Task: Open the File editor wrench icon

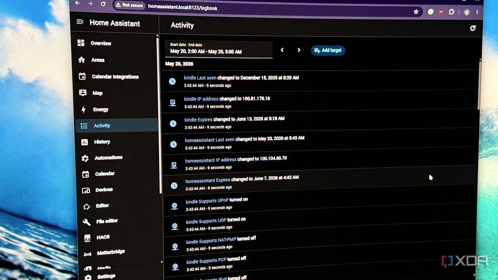Action: [x=87, y=222]
